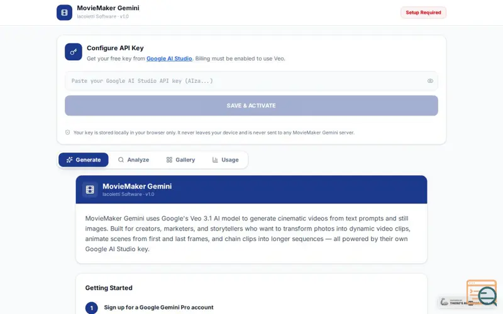The image size is (503, 314).
Task: Focus the API key paste input field
Action: tap(251, 81)
